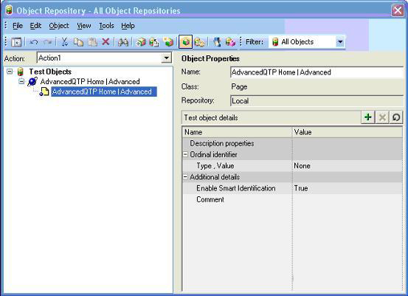The height and width of the screenshot is (296, 408).
Task: Click the Find binoculars icon
Action: [122, 42]
